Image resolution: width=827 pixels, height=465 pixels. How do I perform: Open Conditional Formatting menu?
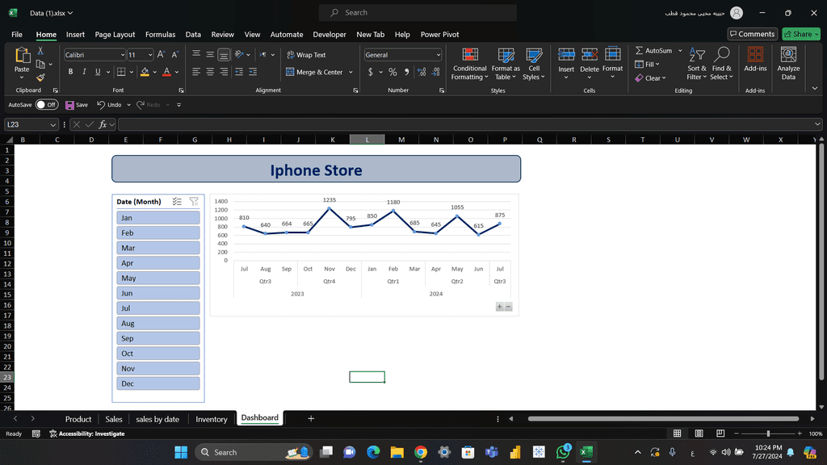coord(469,64)
